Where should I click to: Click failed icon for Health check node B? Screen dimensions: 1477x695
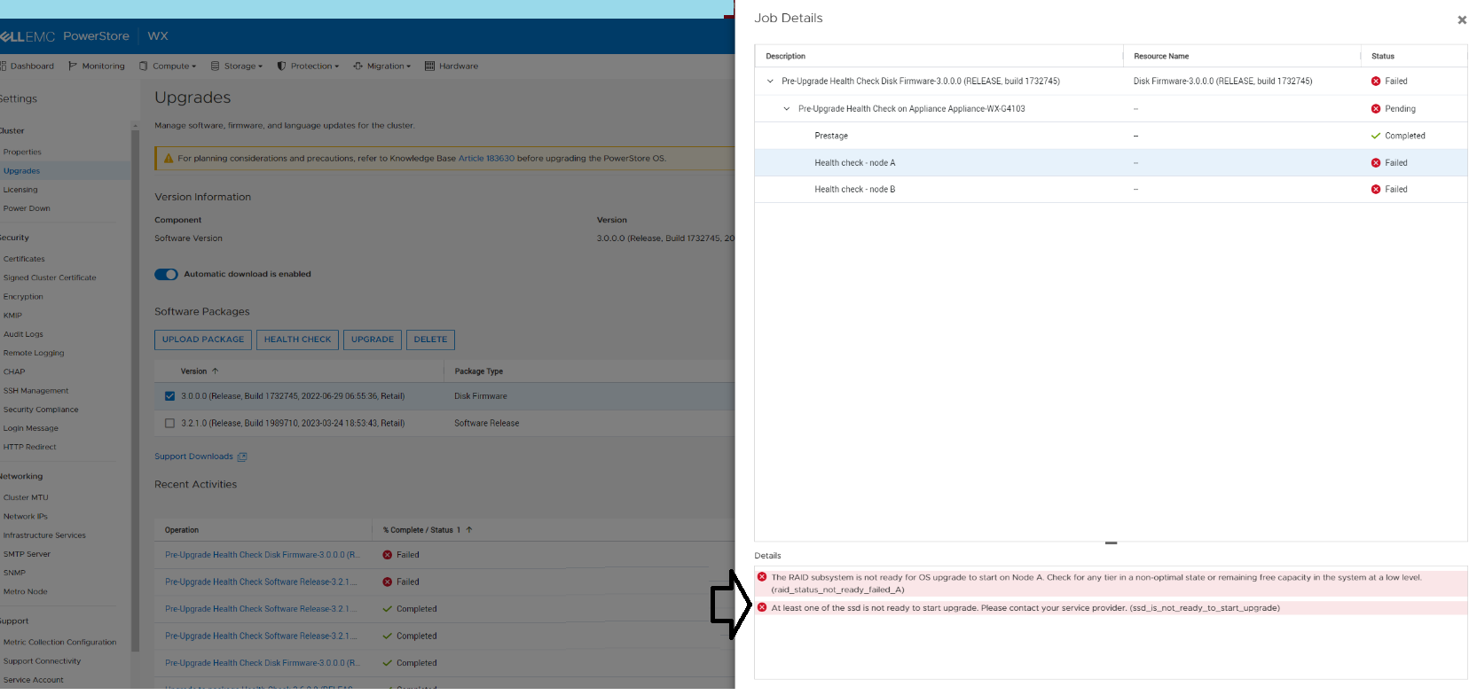(1376, 190)
